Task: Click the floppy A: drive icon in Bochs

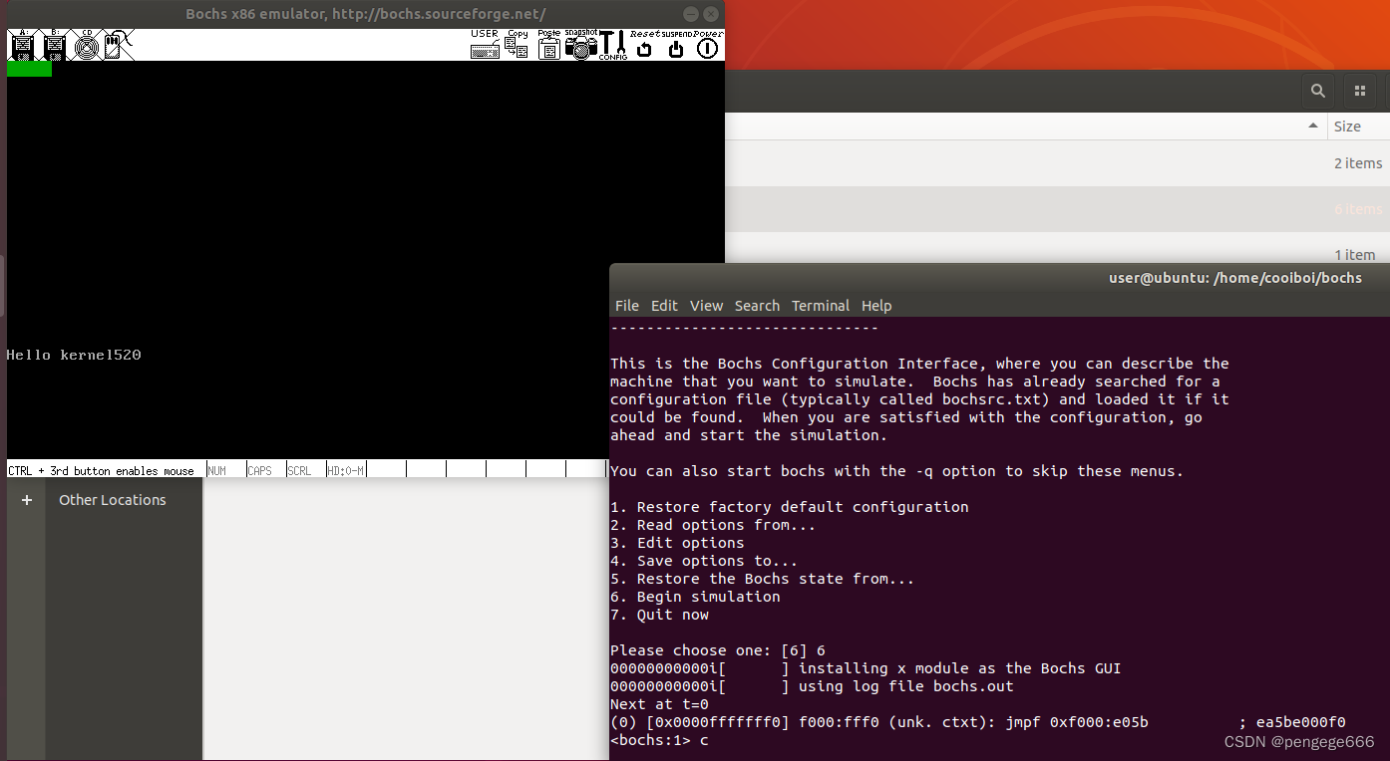Action: pos(23,45)
